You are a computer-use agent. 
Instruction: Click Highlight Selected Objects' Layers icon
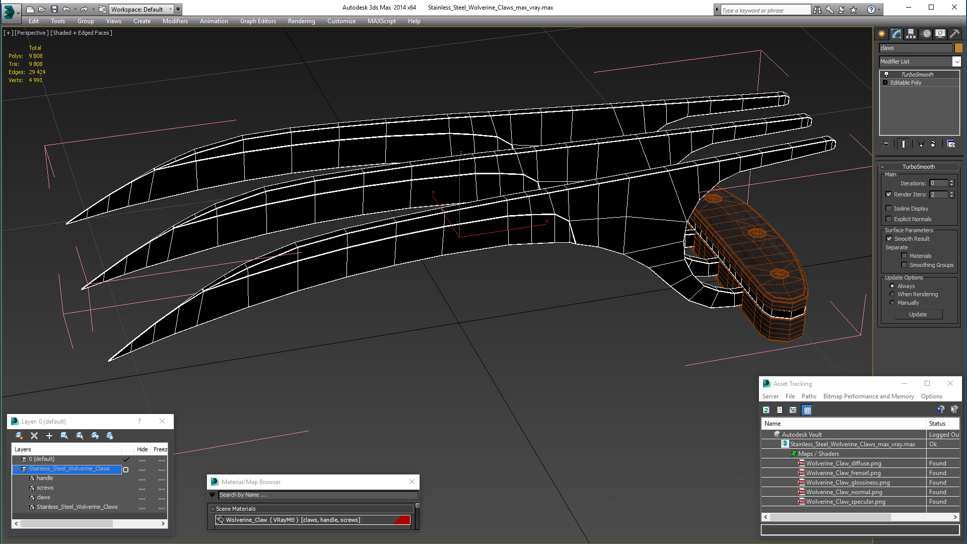tap(80, 436)
